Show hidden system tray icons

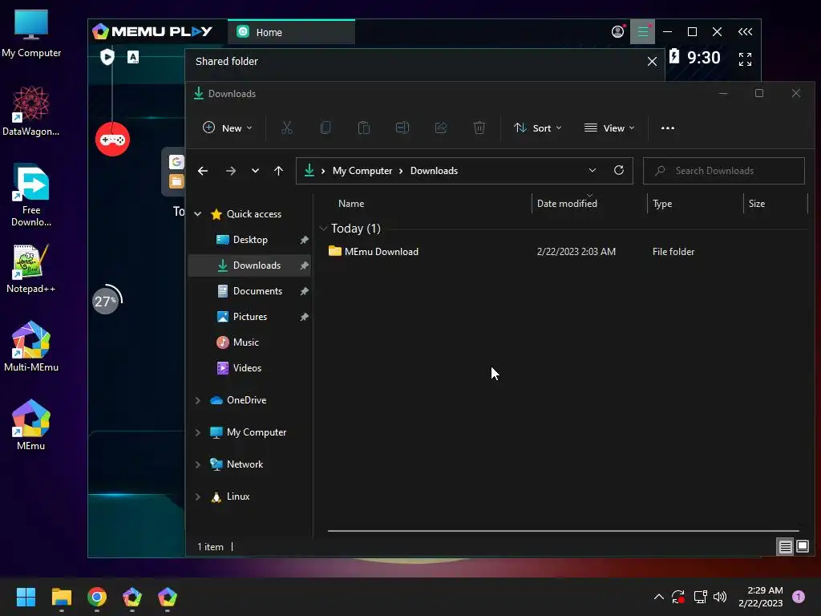(659, 597)
